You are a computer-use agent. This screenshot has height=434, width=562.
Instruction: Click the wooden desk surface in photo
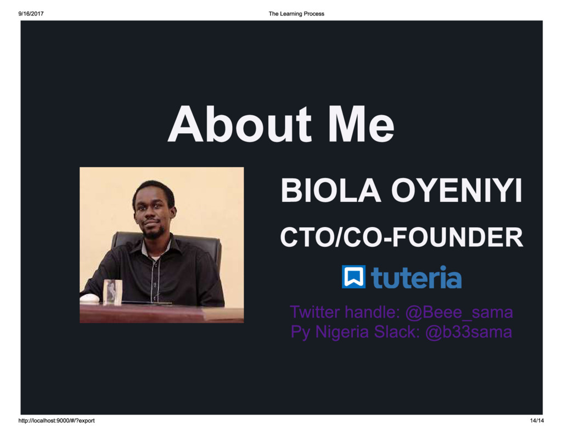point(161,313)
